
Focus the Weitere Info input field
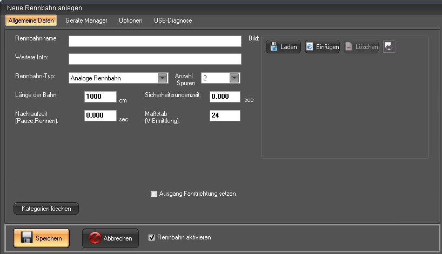pos(155,59)
